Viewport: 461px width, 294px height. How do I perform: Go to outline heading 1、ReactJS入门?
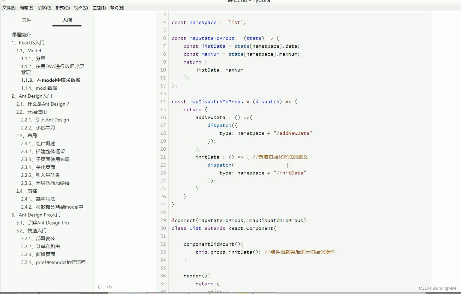click(x=28, y=43)
